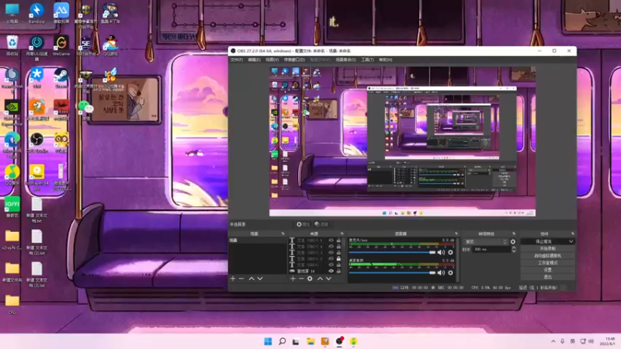Click Start Virtual Camera button
Image resolution: width=621 pixels, height=349 pixels.
pos(548,256)
